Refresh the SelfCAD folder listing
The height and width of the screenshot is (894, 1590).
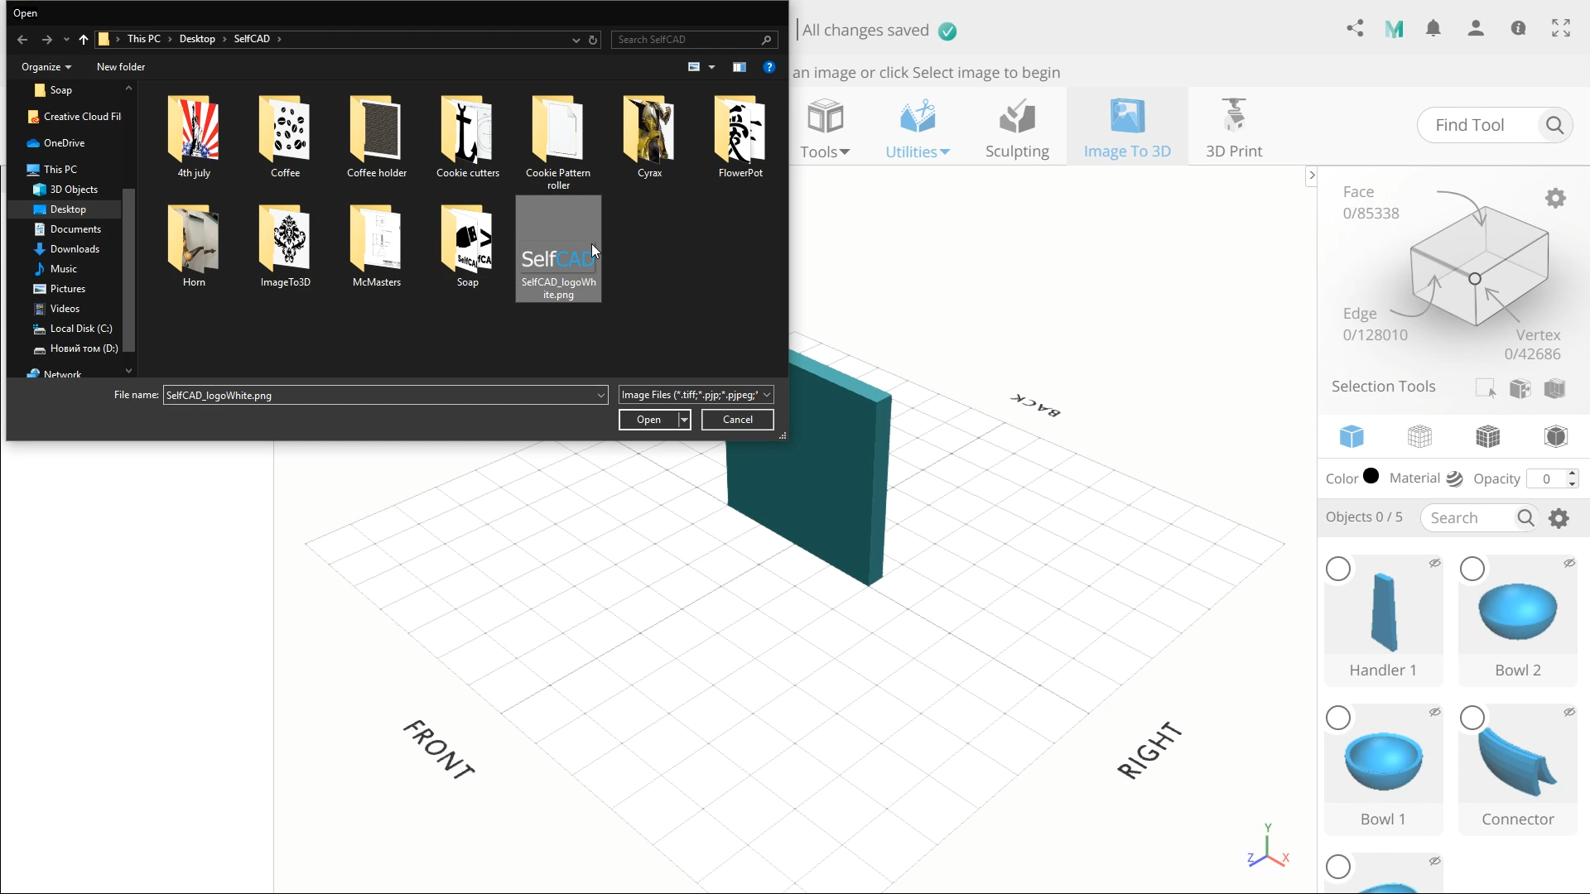[x=593, y=40]
